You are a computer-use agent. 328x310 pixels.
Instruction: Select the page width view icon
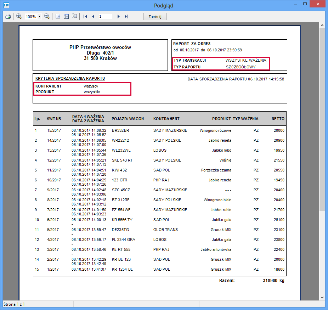point(66,17)
